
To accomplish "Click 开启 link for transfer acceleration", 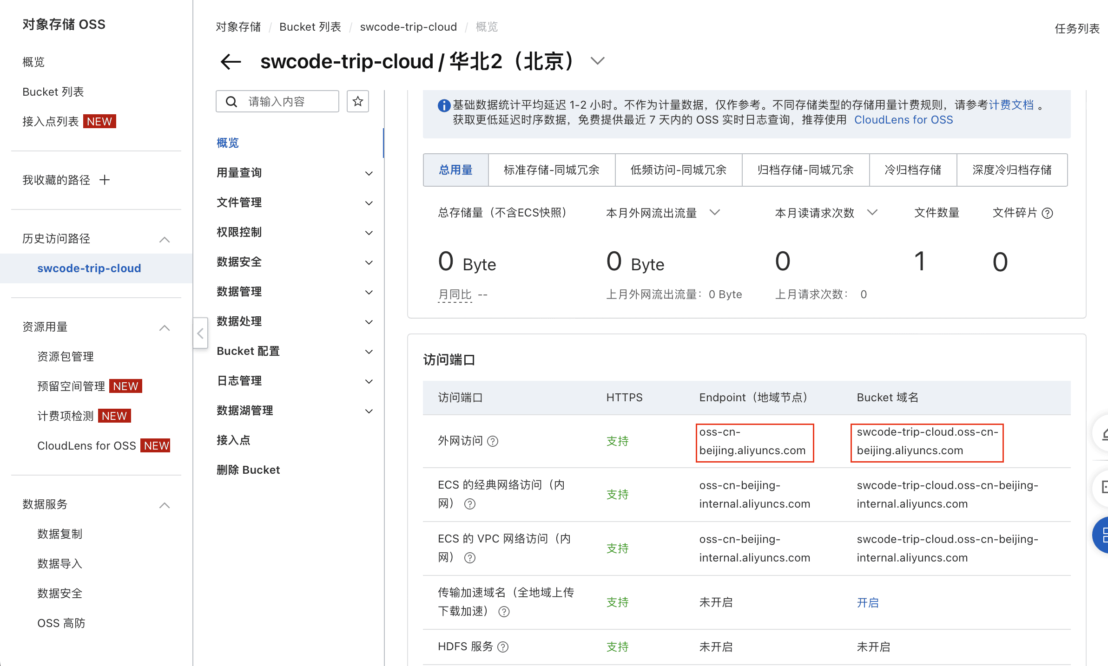I will tap(867, 603).
